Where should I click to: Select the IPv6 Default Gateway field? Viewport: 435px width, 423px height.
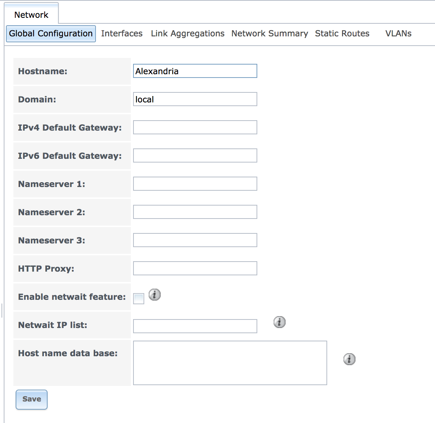(x=195, y=156)
